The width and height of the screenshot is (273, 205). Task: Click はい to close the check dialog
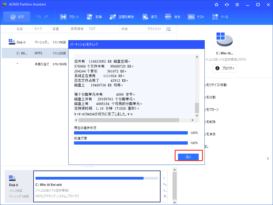(x=188, y=157)
